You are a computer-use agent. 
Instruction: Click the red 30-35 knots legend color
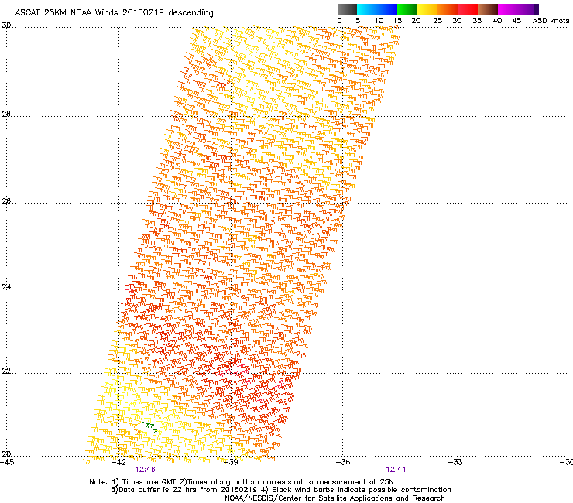468,9
